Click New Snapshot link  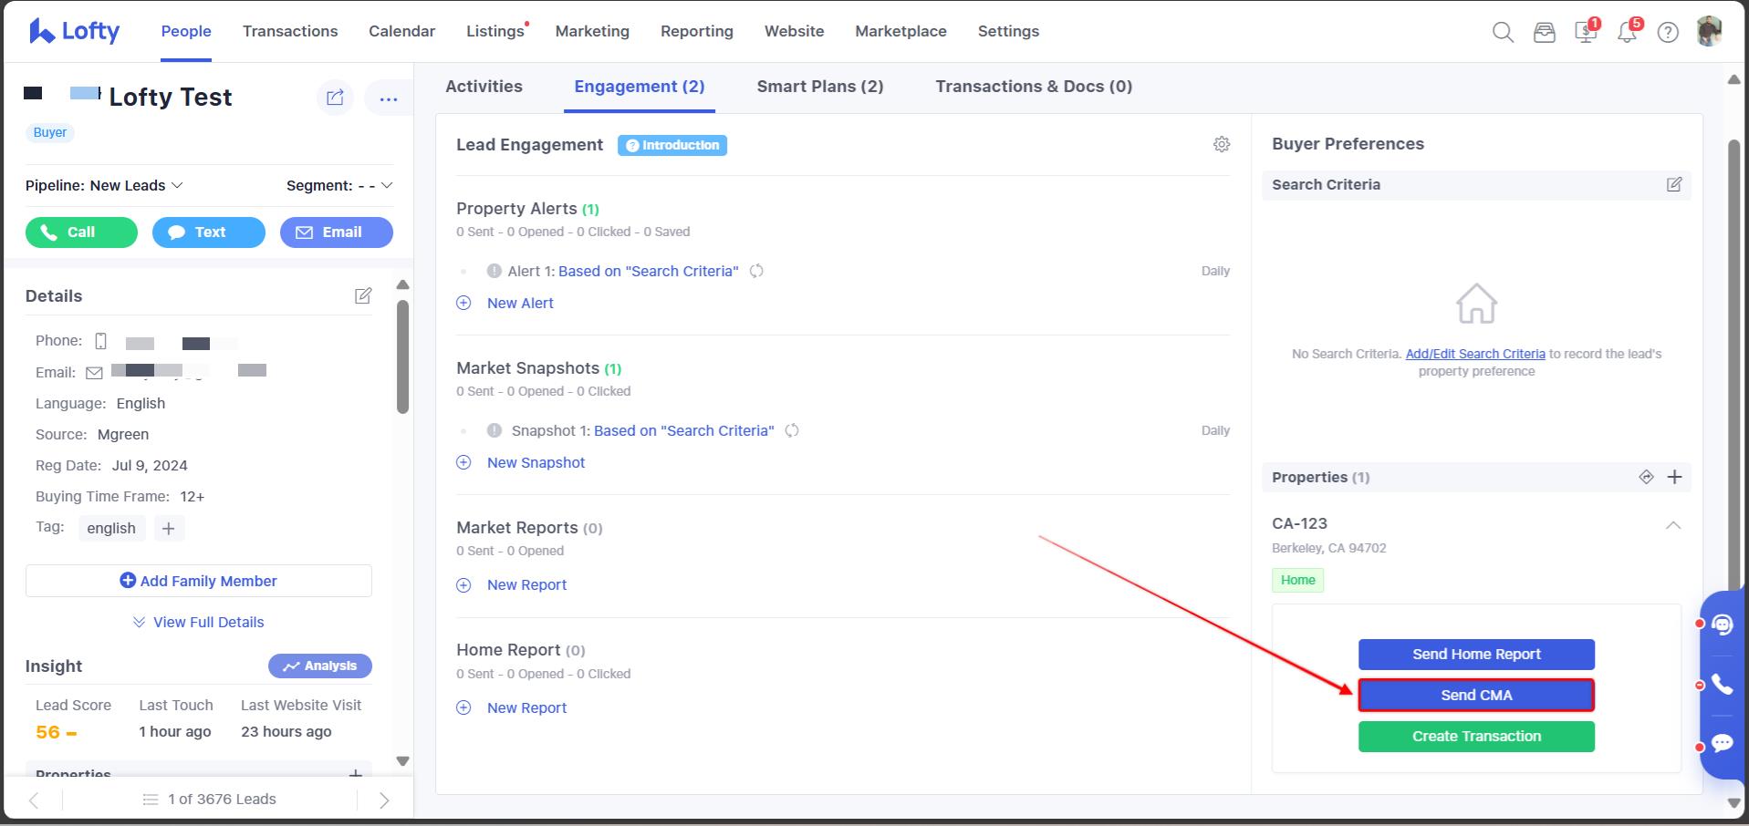(x=536, y=462)
